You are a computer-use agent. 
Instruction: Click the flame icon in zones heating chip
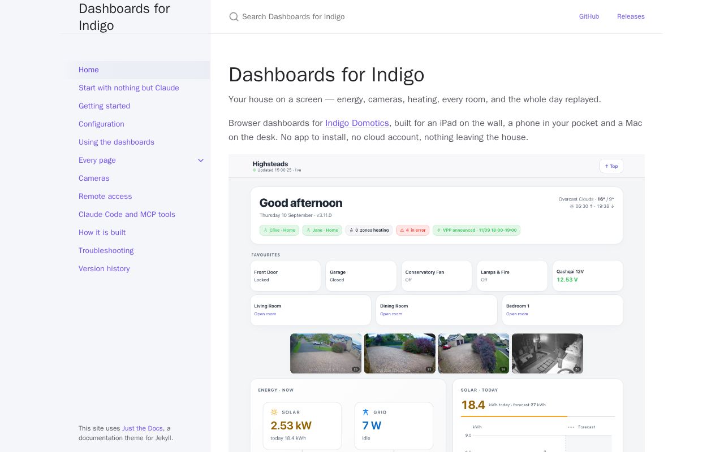[351, 230]
